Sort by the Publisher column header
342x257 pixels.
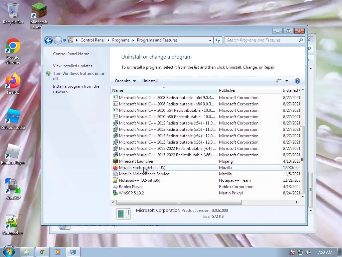tap(249, 90)
